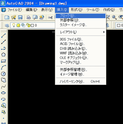Choose ブロック(B)... from the menu
Image resolution: width=123 pixels, height=124 pixels.
pyautogui.click(x=81, y=16)
